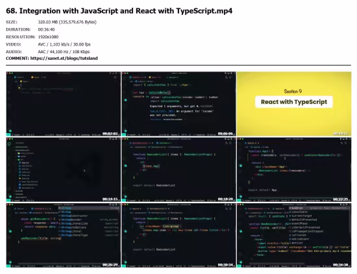Click the AUDIO: label
Screen dimensions: 357x274
(14, 52)
